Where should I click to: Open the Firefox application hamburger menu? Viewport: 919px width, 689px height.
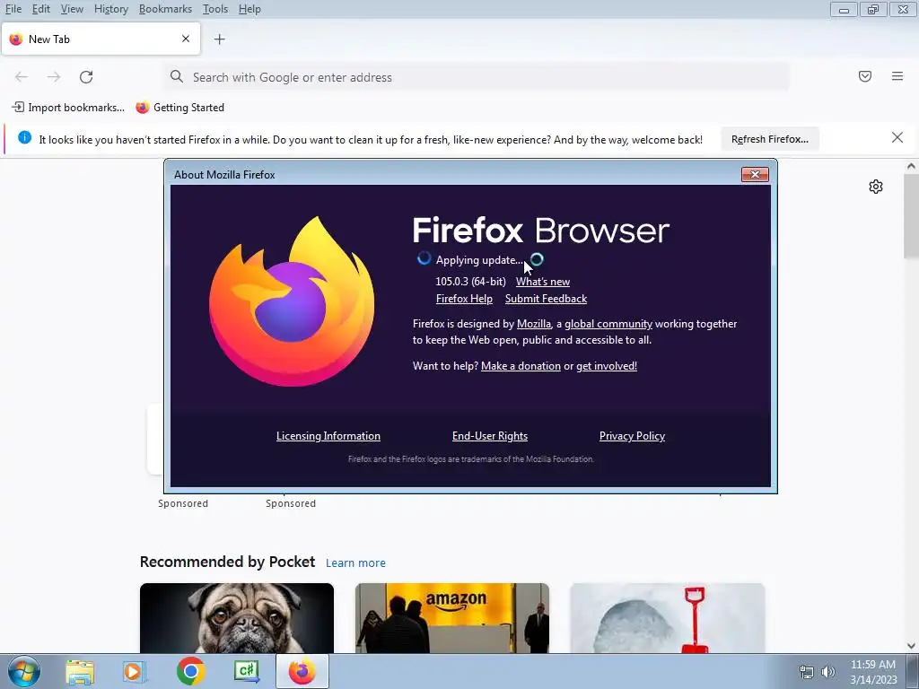[897, 76]
